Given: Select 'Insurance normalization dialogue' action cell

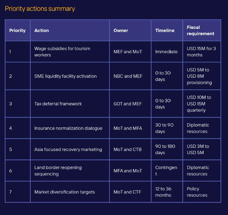Looking at the screenshot, I should pyautogui.click(x=68, y=128).
